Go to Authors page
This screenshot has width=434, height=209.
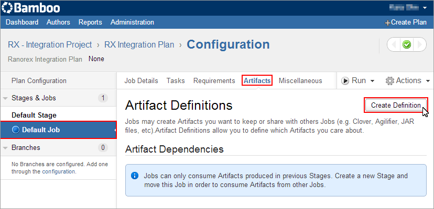pos(58,22)
